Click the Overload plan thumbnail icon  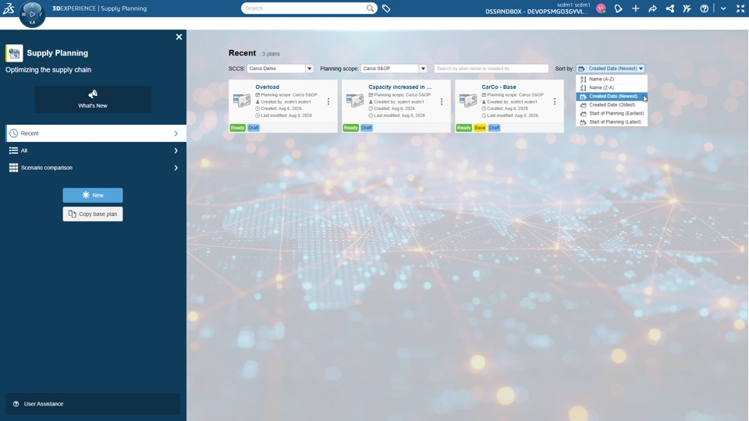pos(242,101)
